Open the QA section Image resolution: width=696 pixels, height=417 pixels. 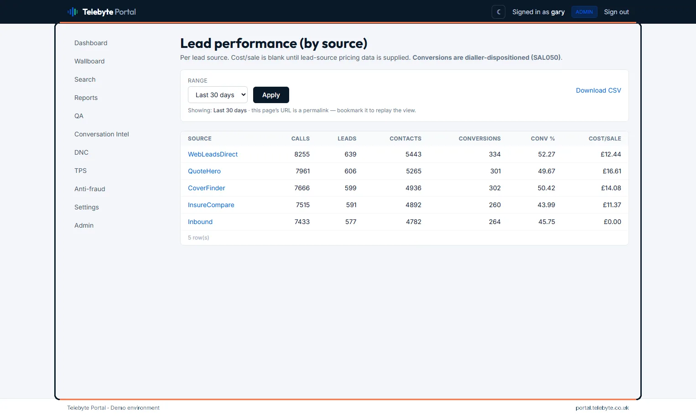pos(79,116)
